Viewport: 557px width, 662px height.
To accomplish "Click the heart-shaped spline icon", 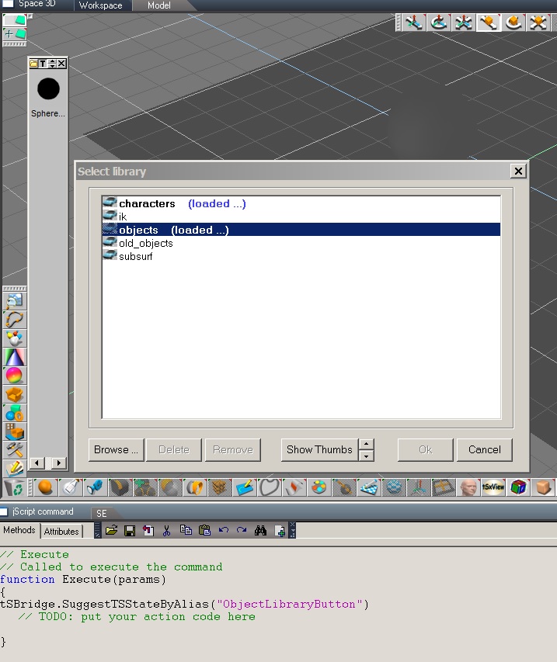I will point(270,487).
